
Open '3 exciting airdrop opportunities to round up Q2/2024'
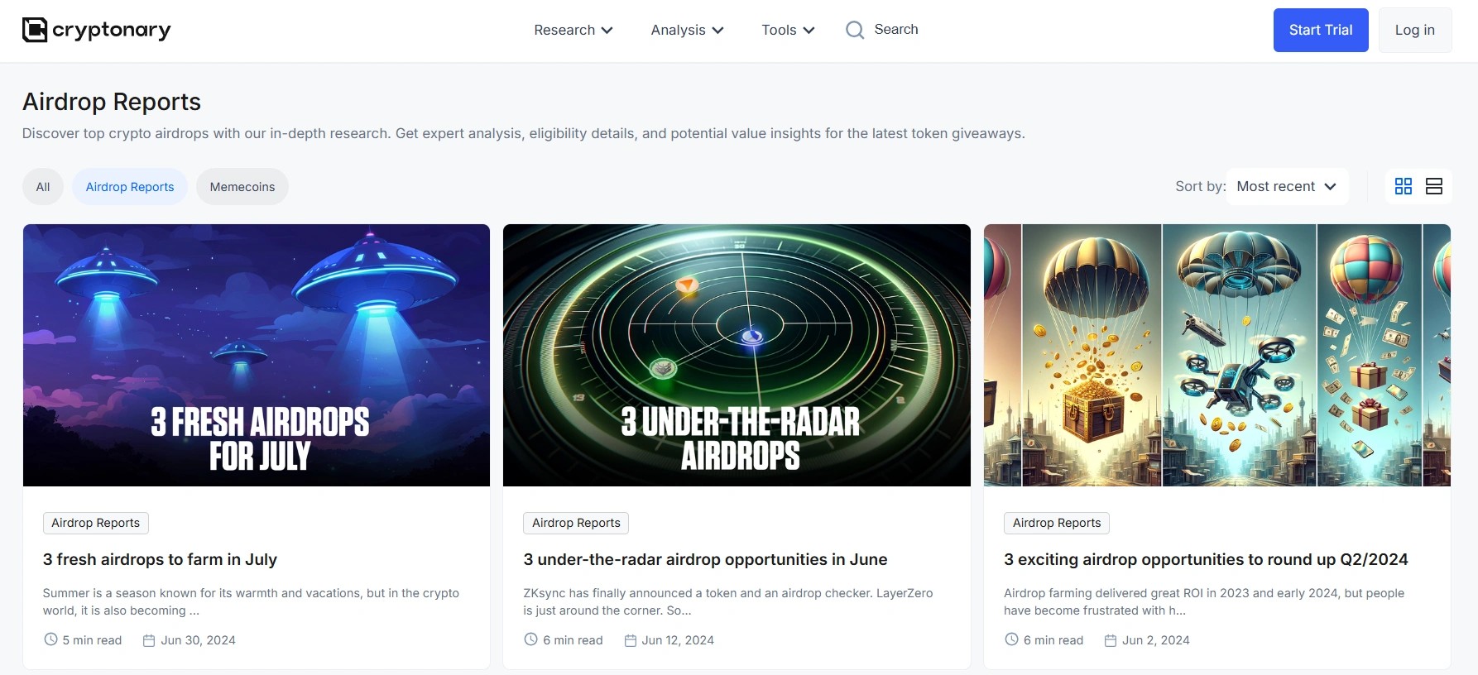coord(1206,559)
